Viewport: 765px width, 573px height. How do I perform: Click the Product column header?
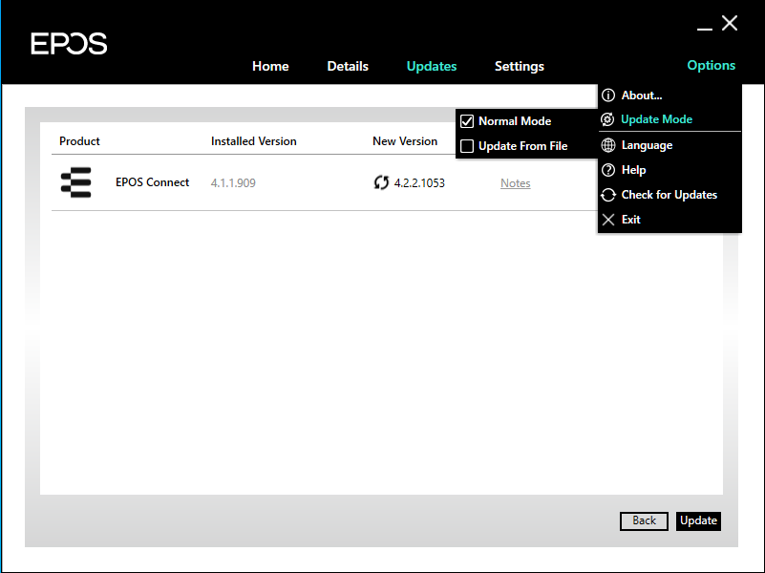pos(79,141)
